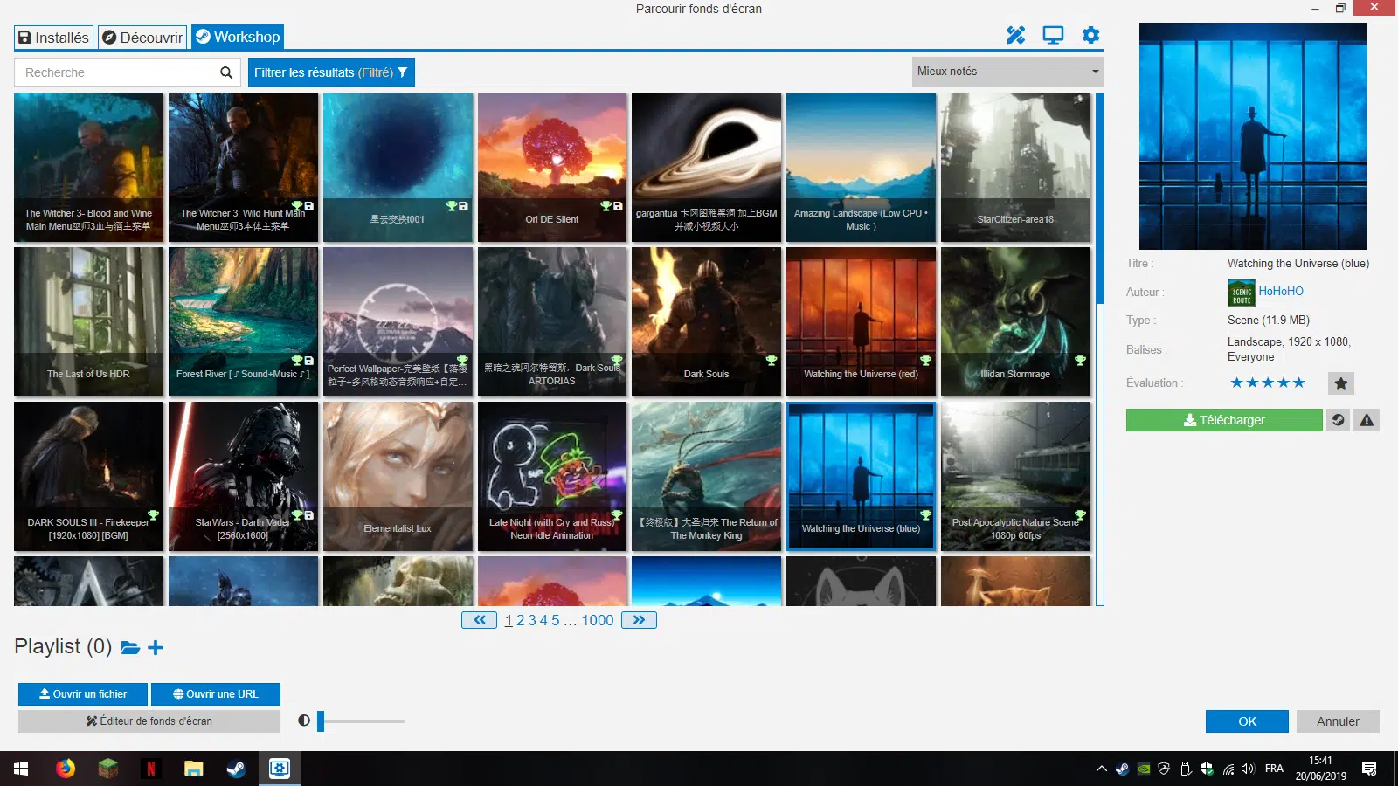
Task: Open the Windows notification center
Action: tap(1369, 769)
